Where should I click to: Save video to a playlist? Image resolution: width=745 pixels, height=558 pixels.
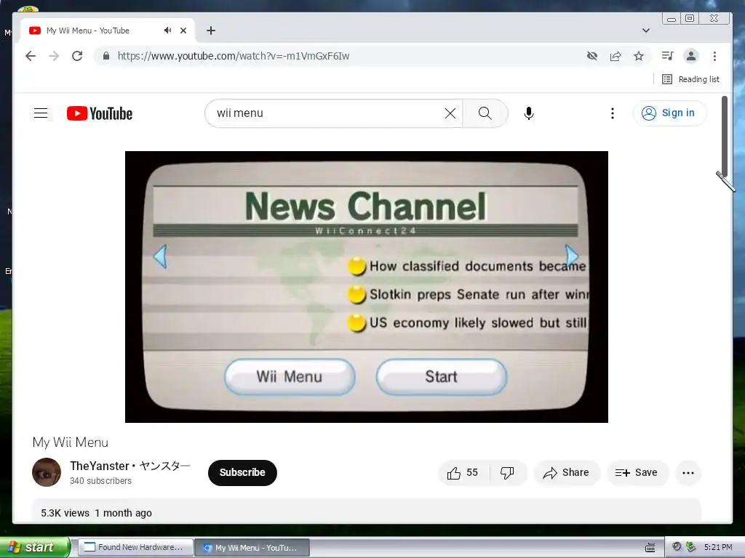coord(637,472)
